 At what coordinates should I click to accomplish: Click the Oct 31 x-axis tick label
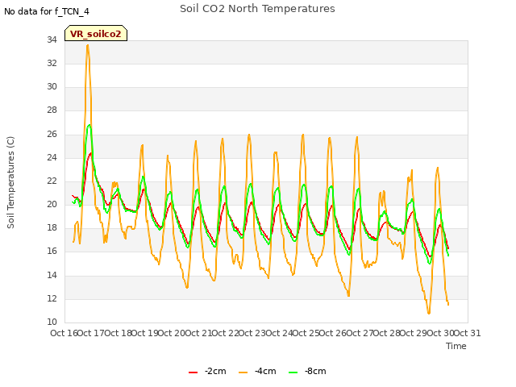click(x=467, y=333)
